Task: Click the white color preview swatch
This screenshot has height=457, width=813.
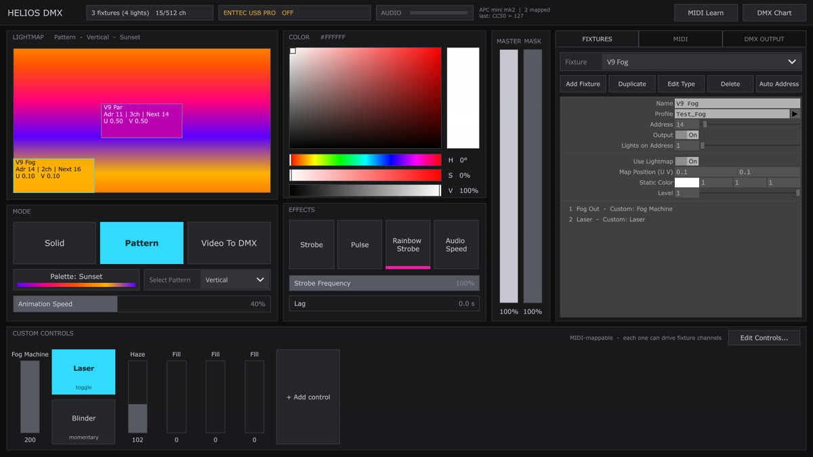Action: [463, 98]
